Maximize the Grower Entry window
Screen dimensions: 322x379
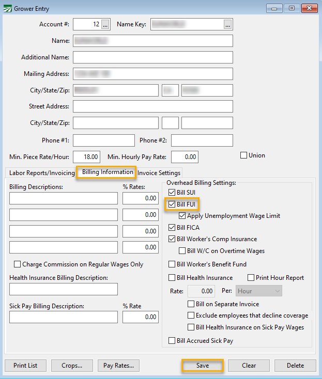pyautogui.click(x=292, y=8)
